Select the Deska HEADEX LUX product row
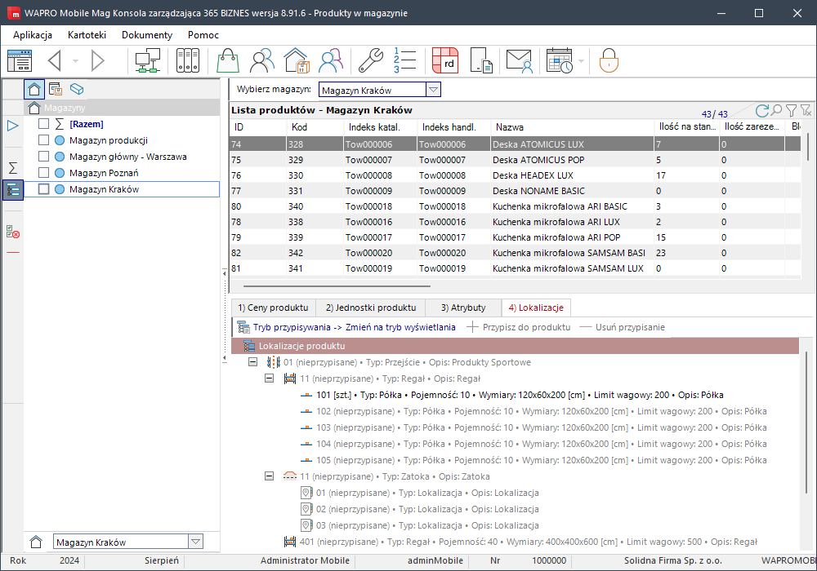The image size is (817, 571). point(515,175)
